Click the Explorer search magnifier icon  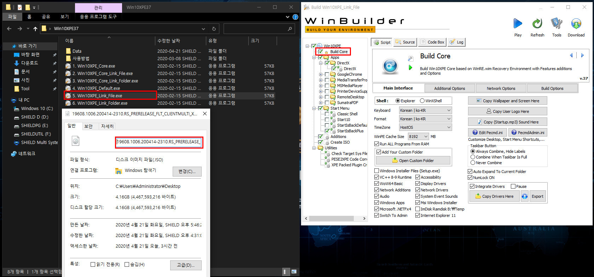[x=290, y=29]
